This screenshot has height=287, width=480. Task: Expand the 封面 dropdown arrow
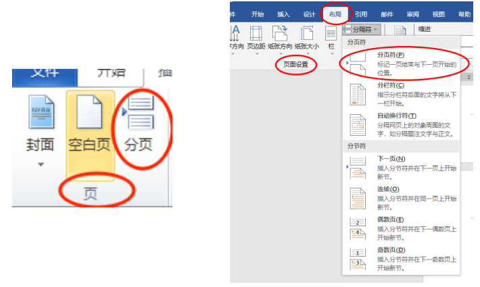click(x=41, y=165)
